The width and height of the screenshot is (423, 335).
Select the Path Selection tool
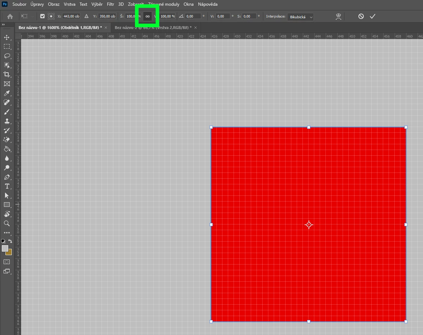click(x=7, y=196)
